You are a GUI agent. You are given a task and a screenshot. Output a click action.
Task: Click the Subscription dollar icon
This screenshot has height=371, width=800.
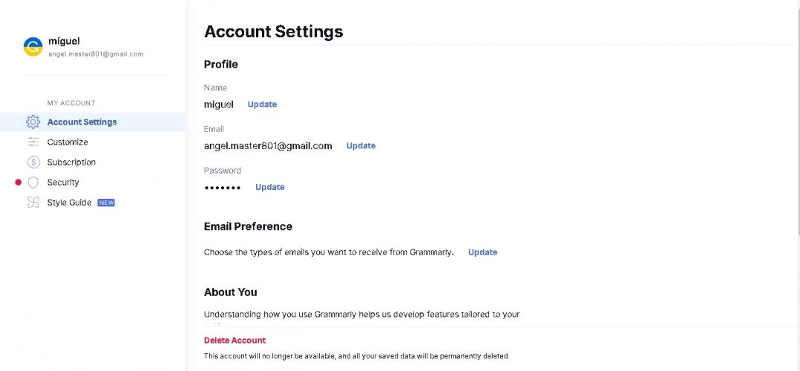(x=33, y=162)
